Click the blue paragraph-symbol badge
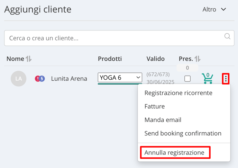 pyautogui.click(x=42, y=79)
